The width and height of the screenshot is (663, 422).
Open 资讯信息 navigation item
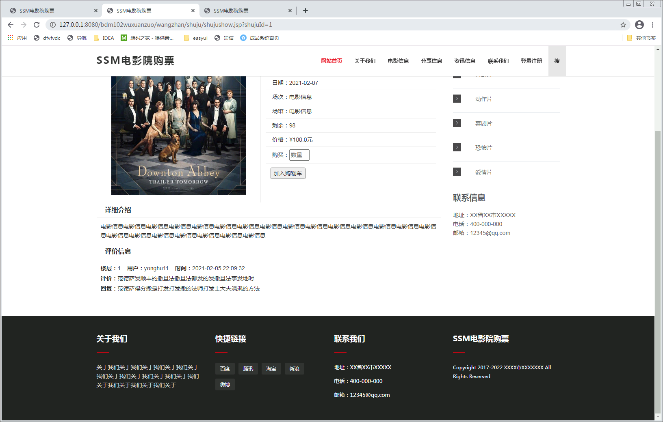tap(465, 61)
